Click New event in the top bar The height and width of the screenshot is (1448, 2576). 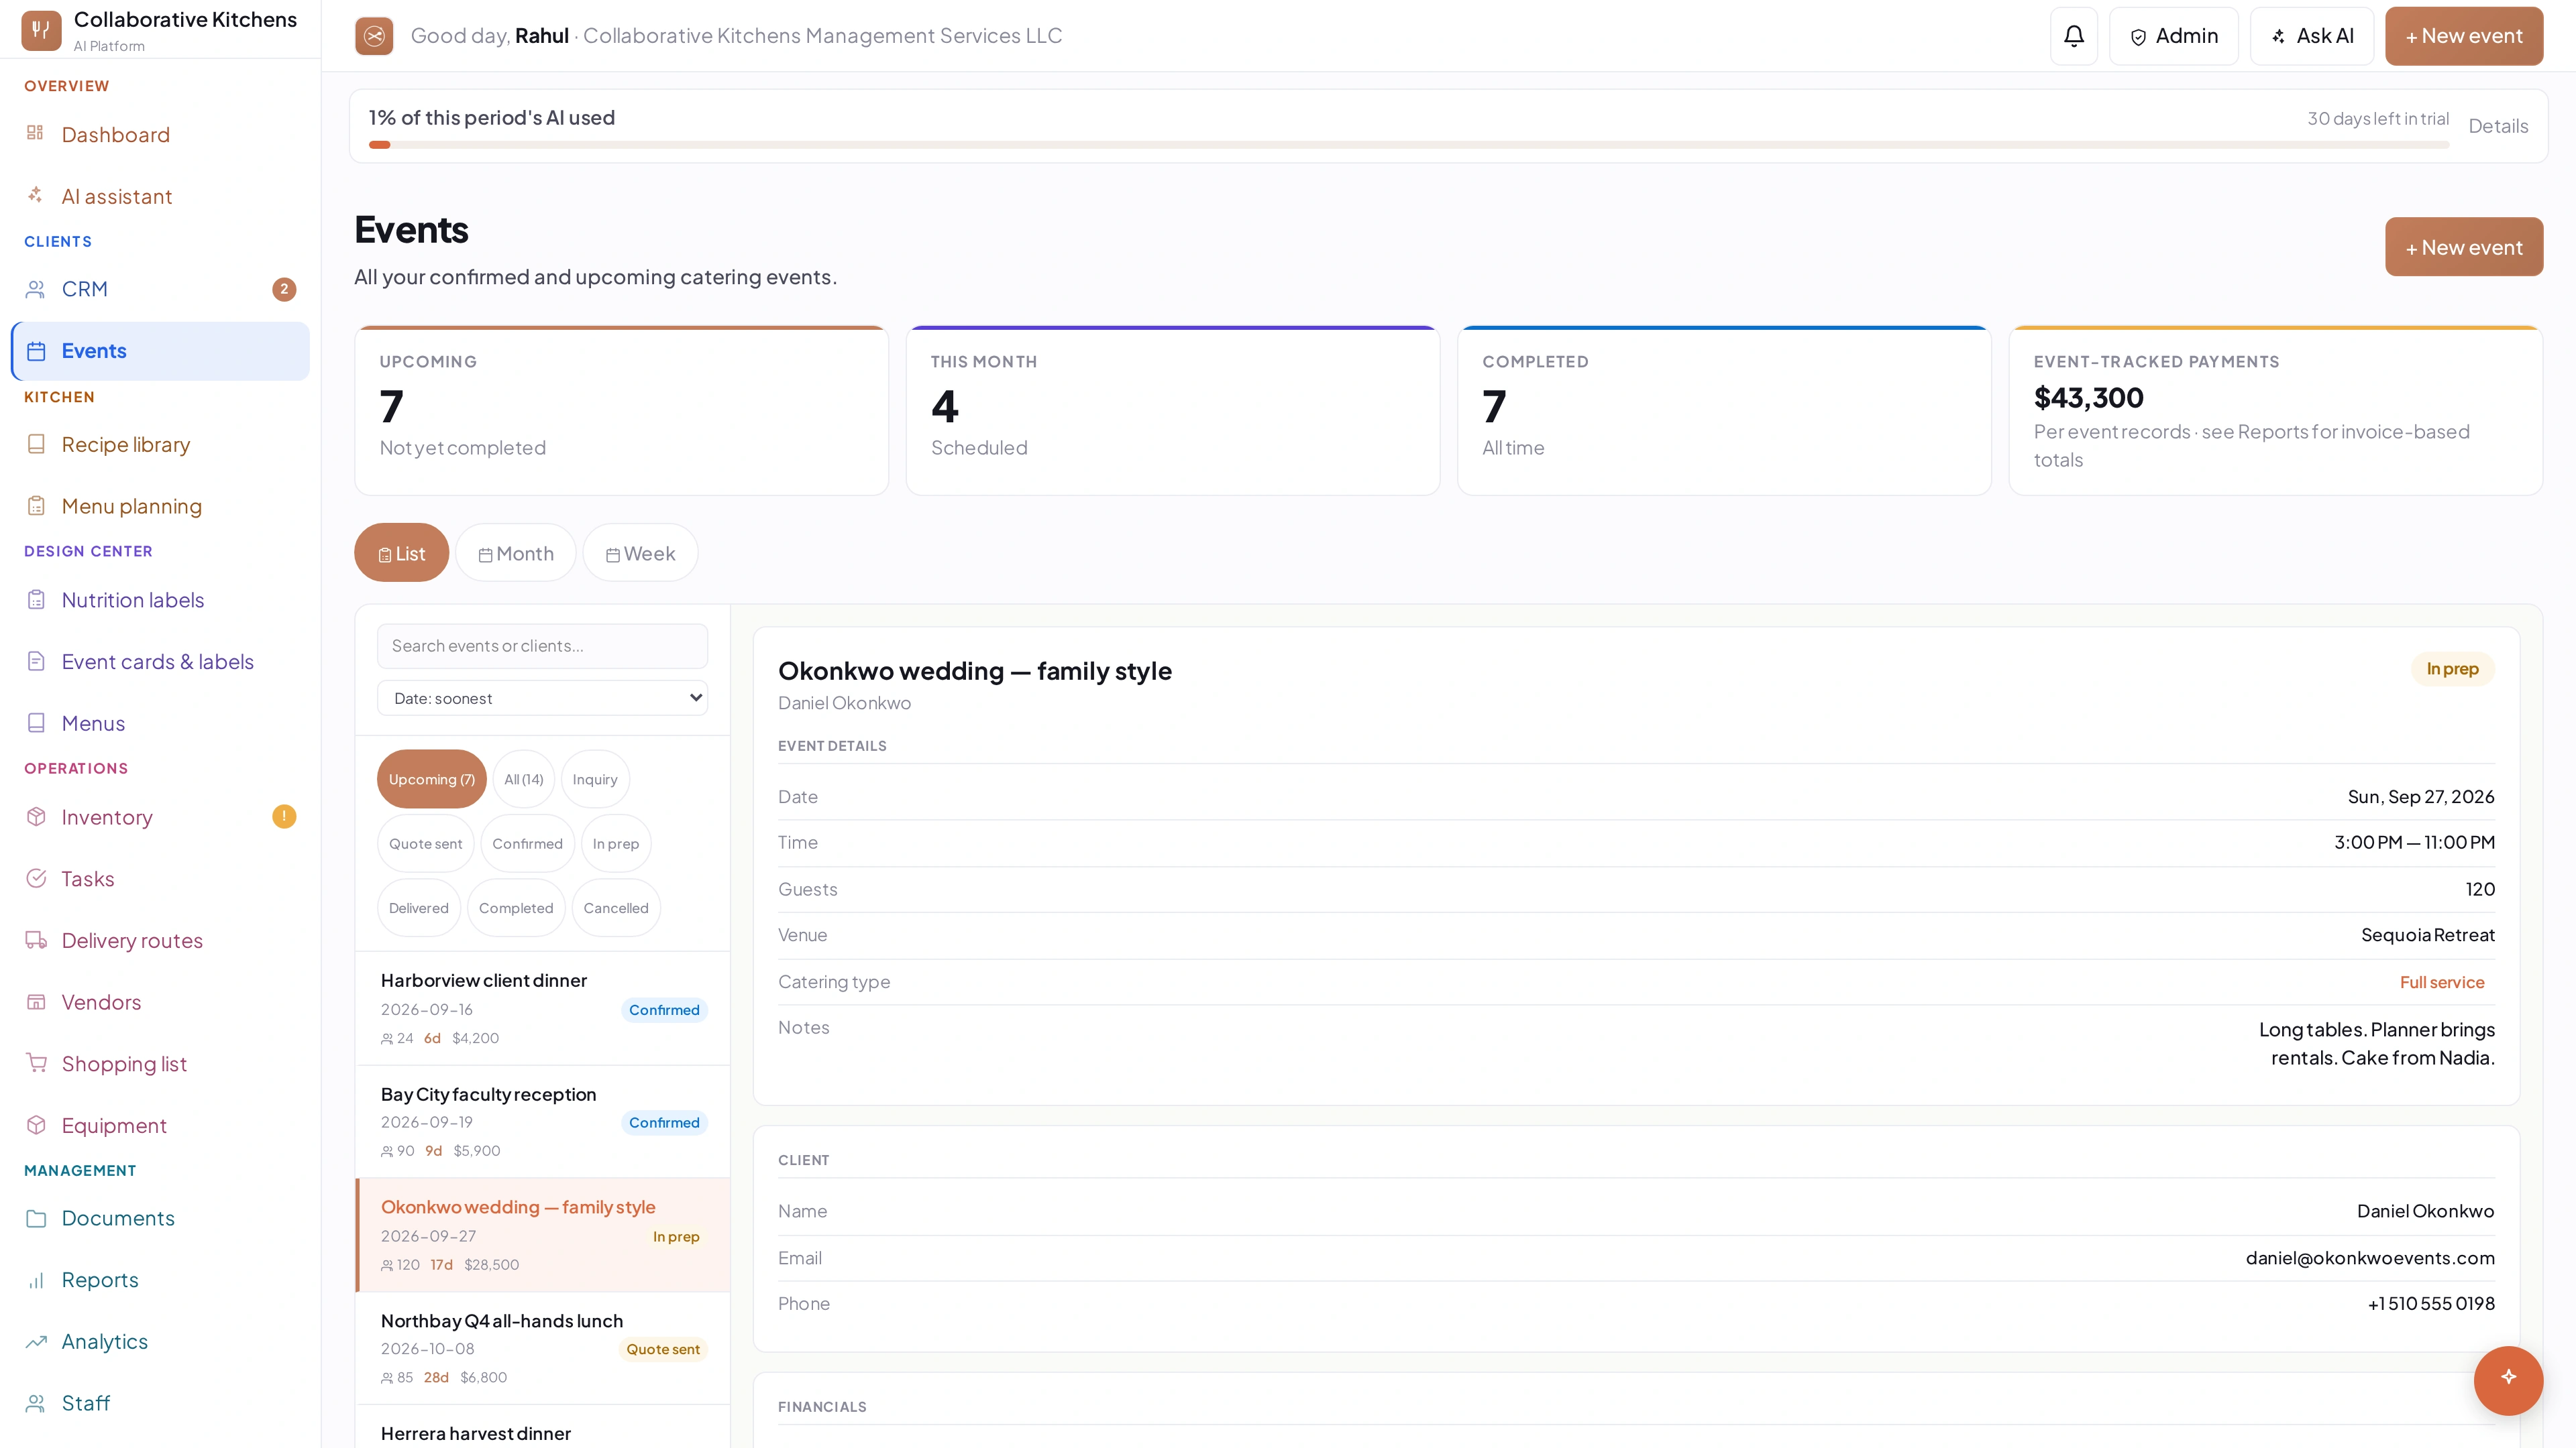[x=2463, y=36]
